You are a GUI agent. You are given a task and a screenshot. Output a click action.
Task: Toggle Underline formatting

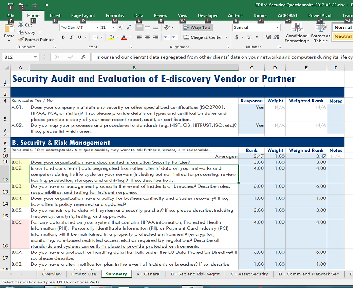(x=80, y=37)
